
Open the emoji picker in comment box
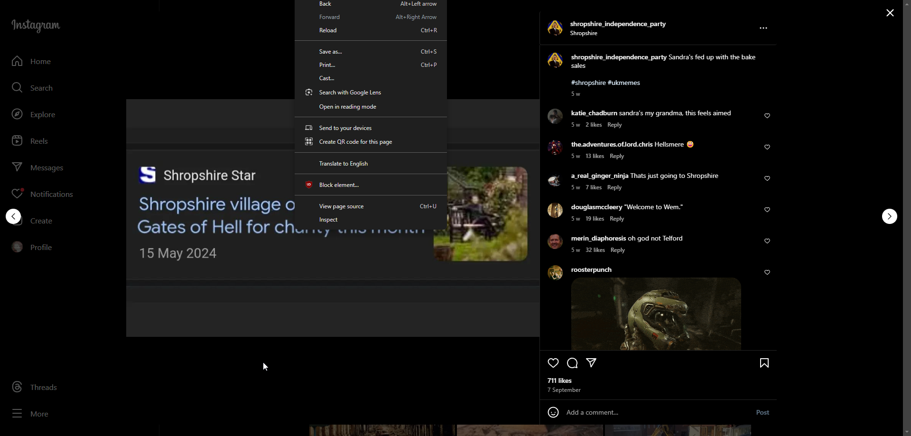553,413
